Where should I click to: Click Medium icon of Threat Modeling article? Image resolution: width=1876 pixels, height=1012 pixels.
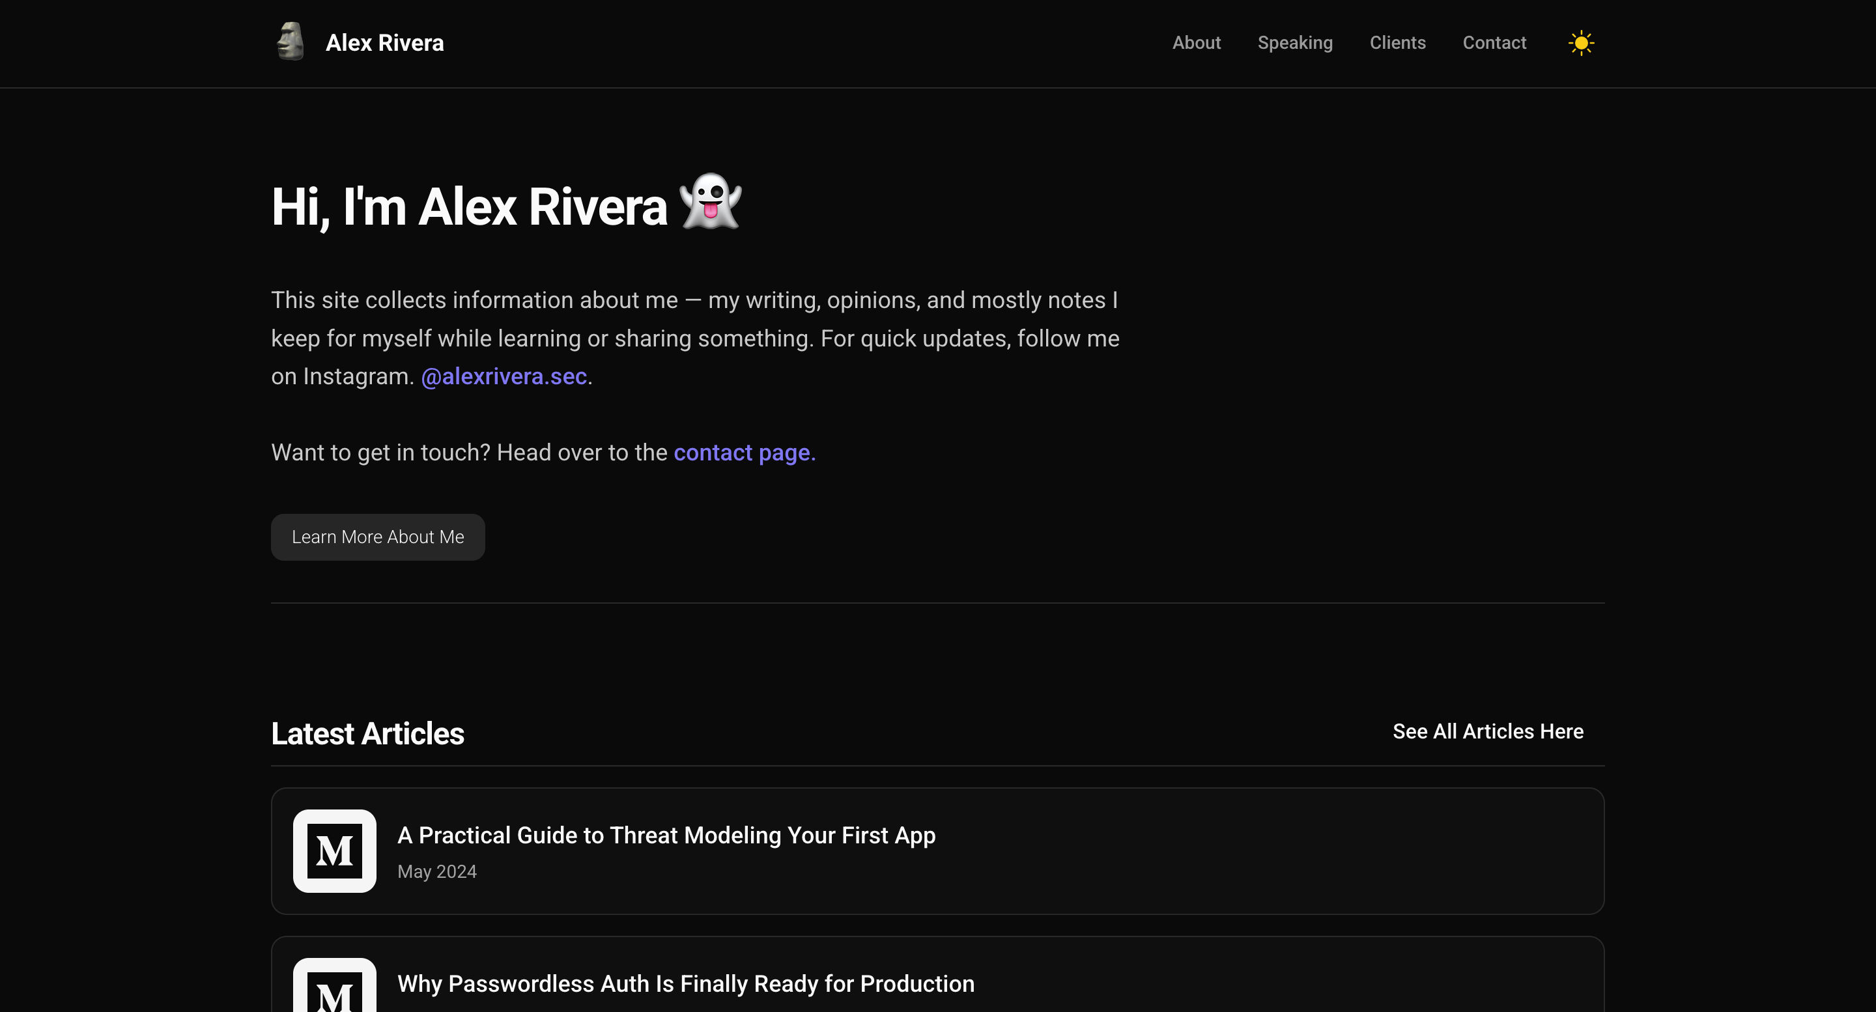point(335,851)
